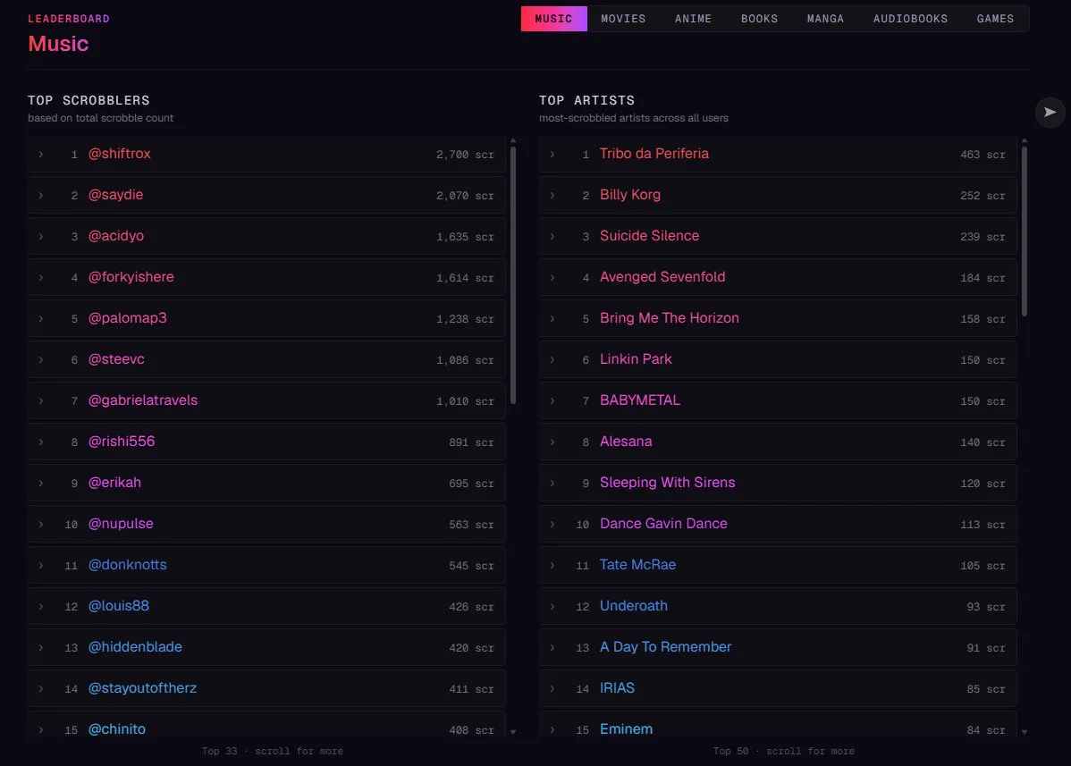The height and width of the screenshot is (766, 1071).
Task: Expand the Bring Me The Horizon chevron
Action: click(x=552, y=318)
